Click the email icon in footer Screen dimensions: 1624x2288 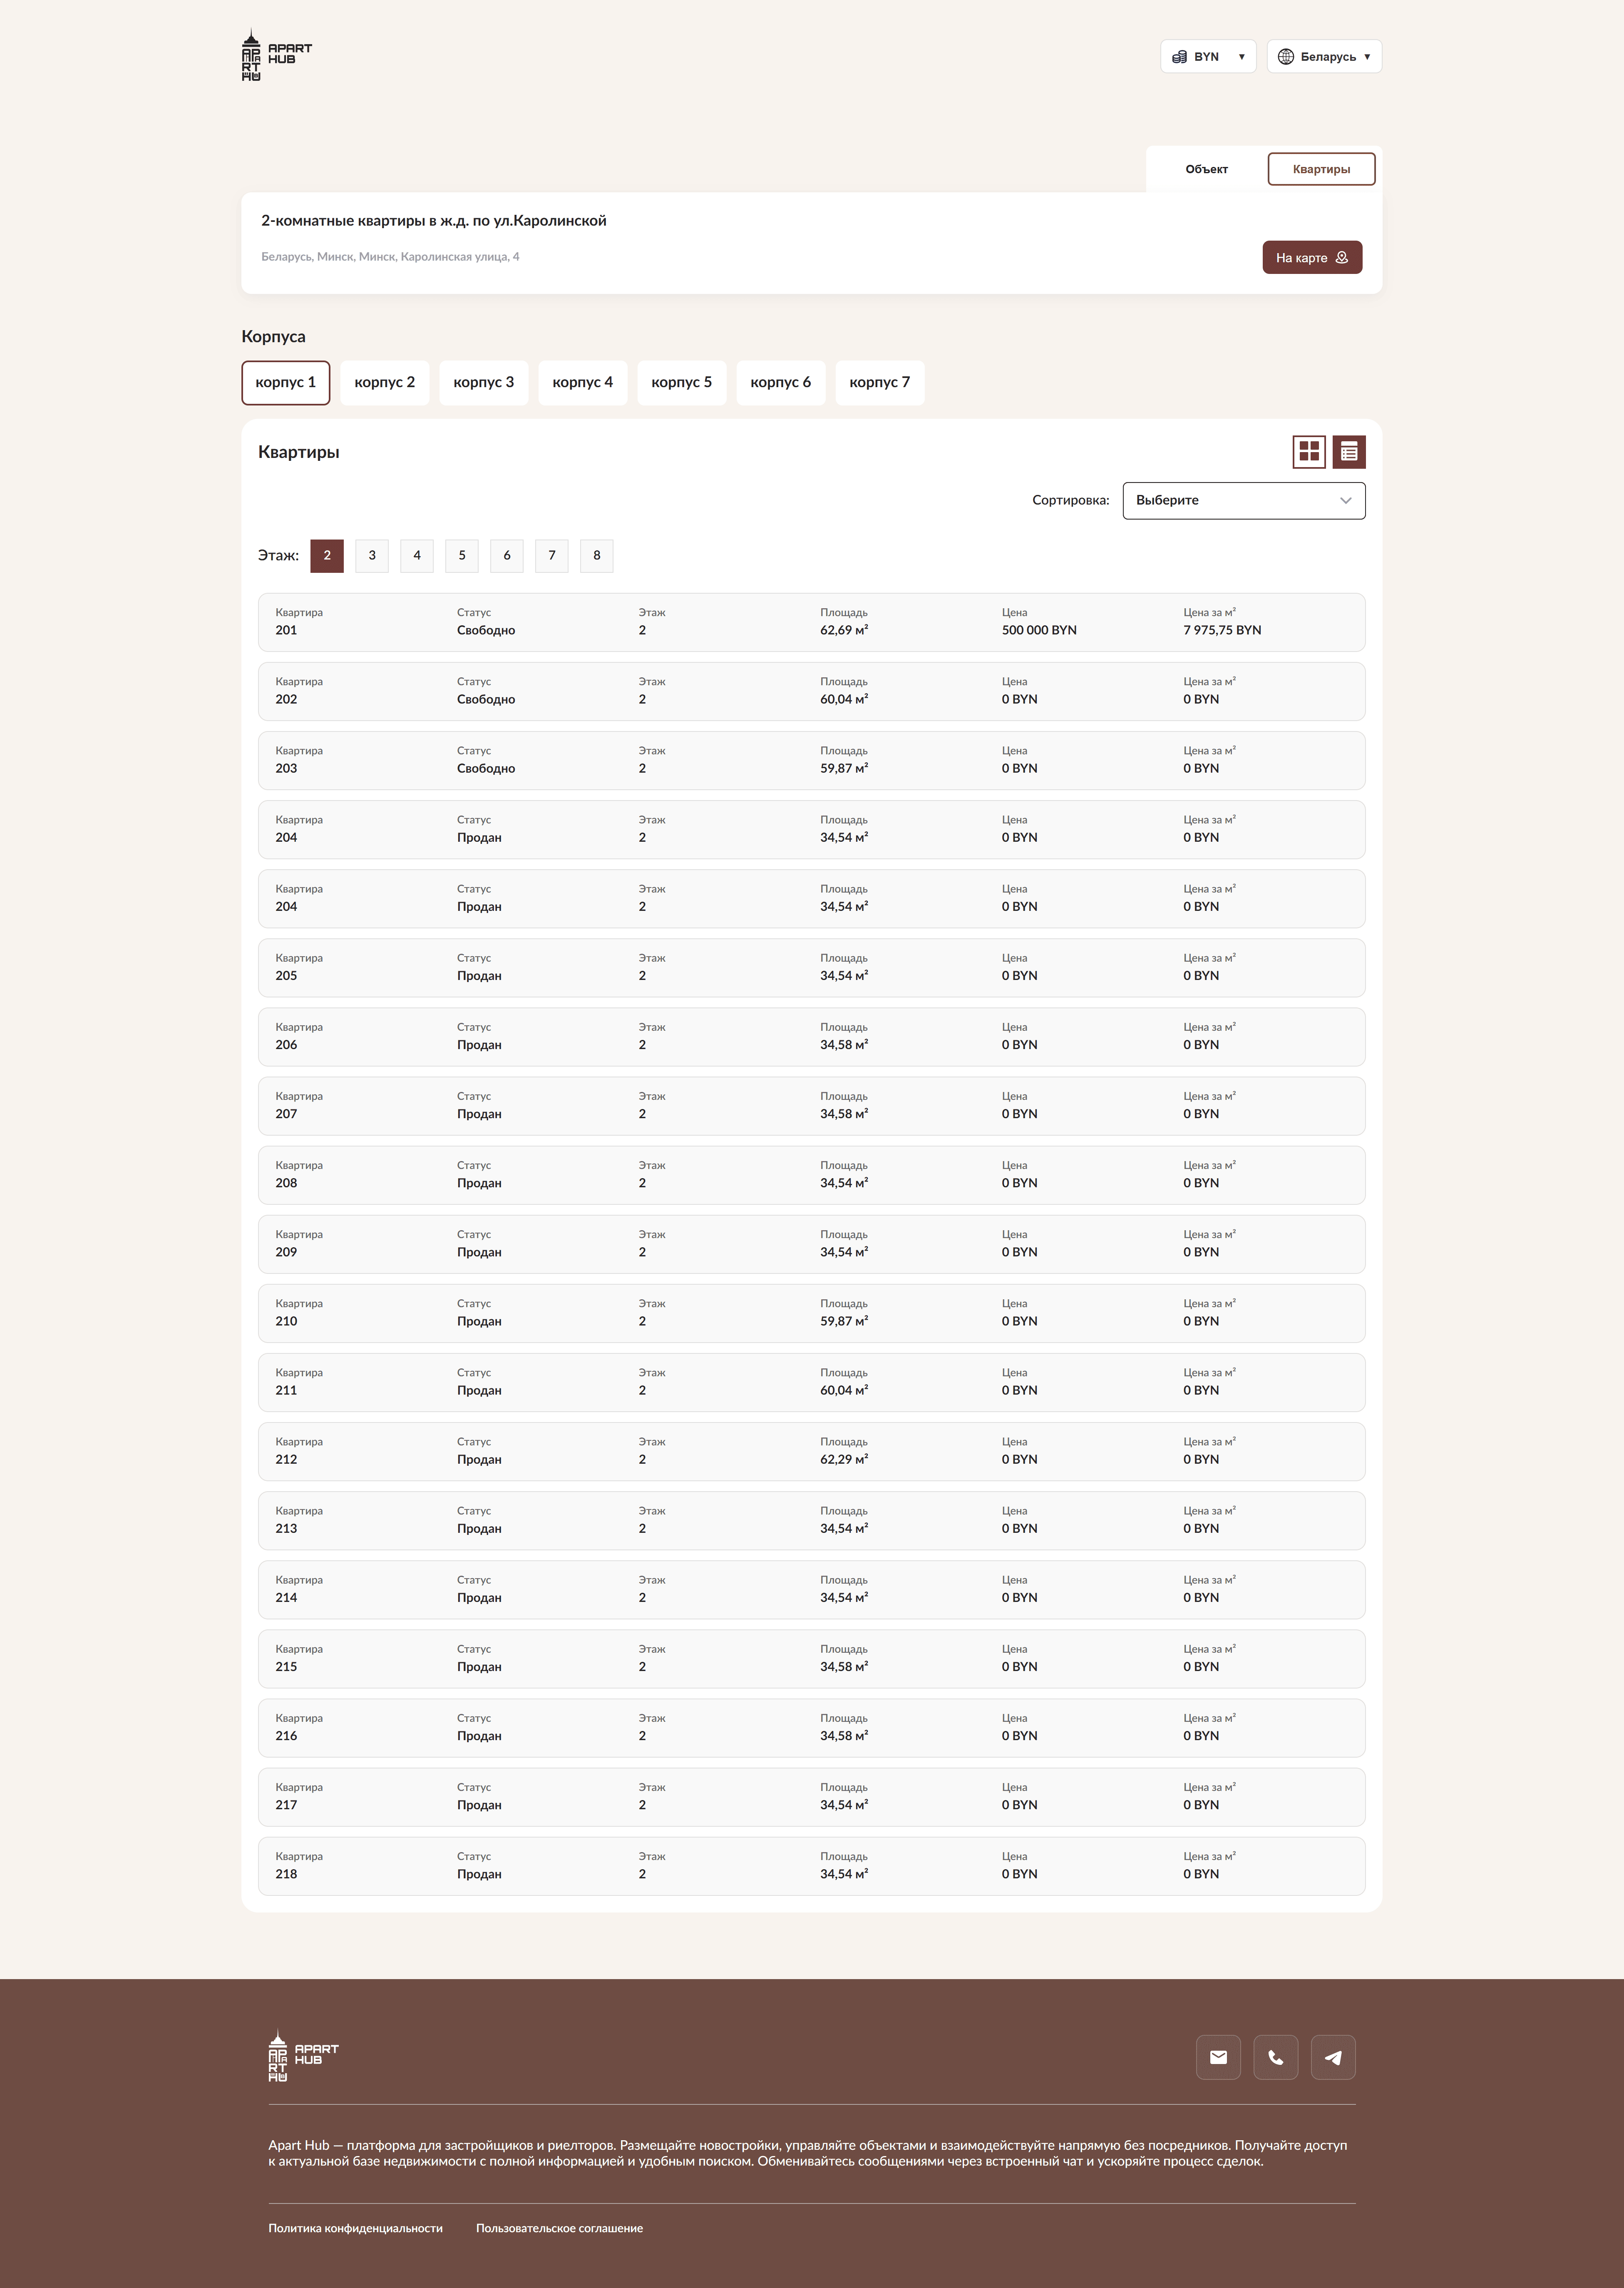(x=1218, y=2057)
